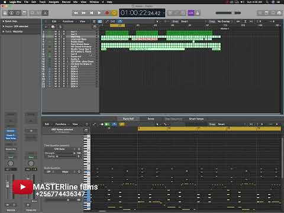
Task: Open the Inspector icon in control bar
Action: [x=11, y=13]
